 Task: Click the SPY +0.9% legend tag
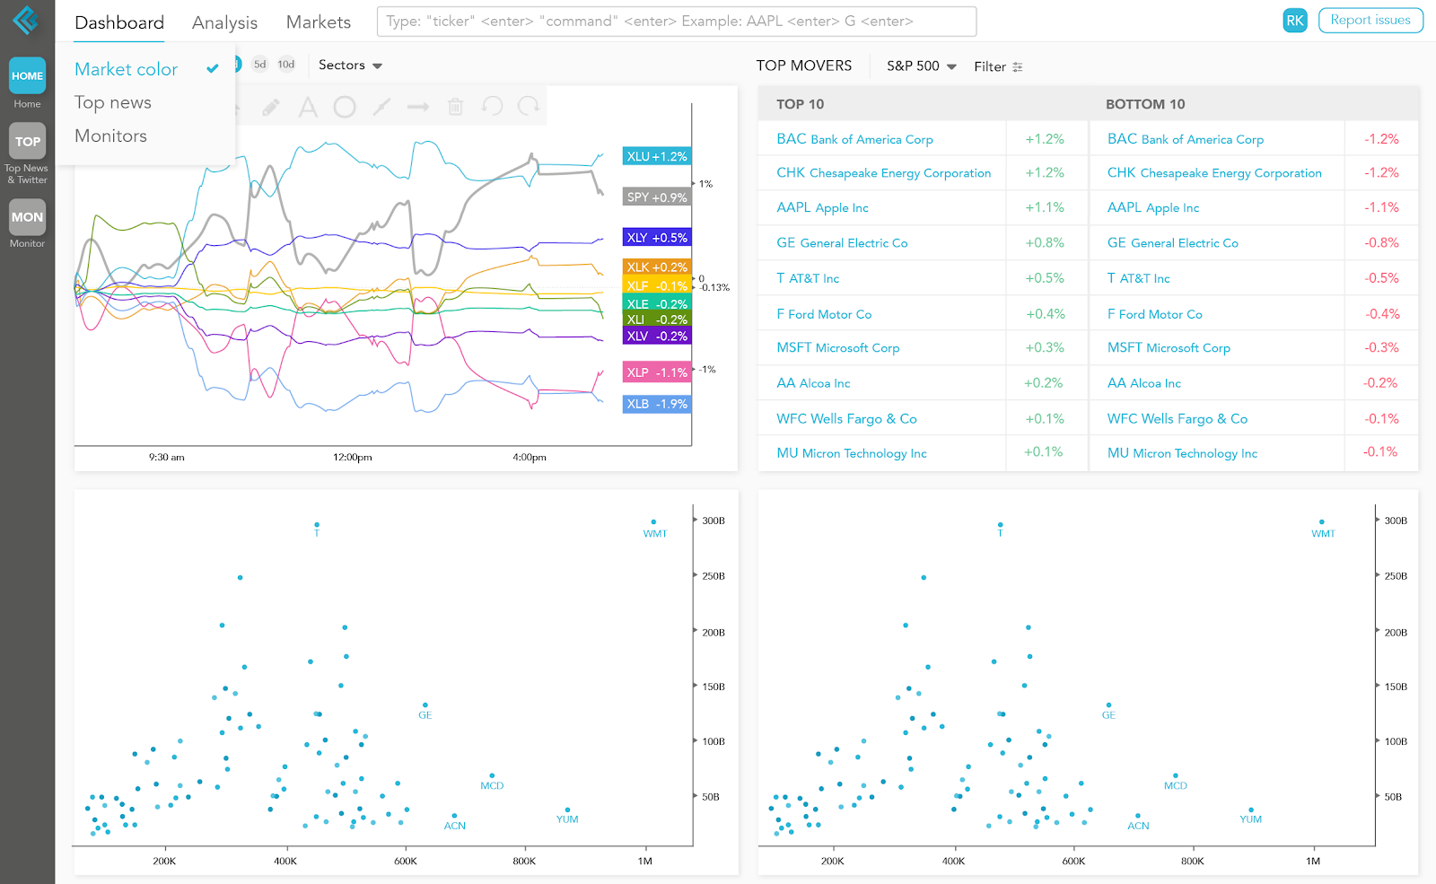pyautogui.click(x=657, y=197)
